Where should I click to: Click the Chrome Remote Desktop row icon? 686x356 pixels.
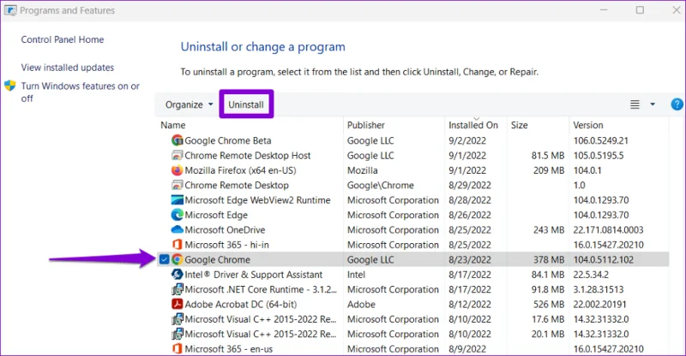point(178,185)
